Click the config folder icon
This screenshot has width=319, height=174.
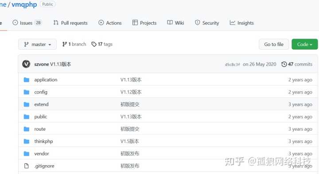27,92
